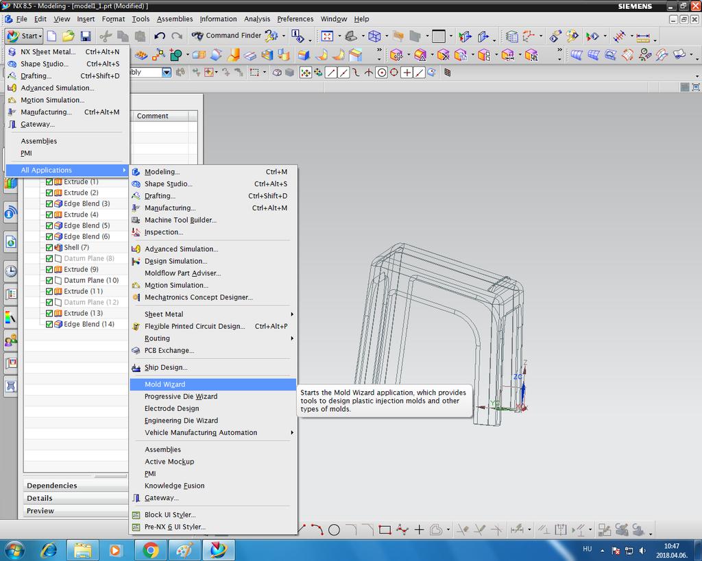Image resolution: width=702 pixels, height=561 pixels.
Task: Open the selection filter combo box arrow
Action: pyautogui.click(x=167, y=72)
